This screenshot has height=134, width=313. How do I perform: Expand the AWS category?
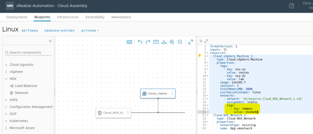[6, 100]
